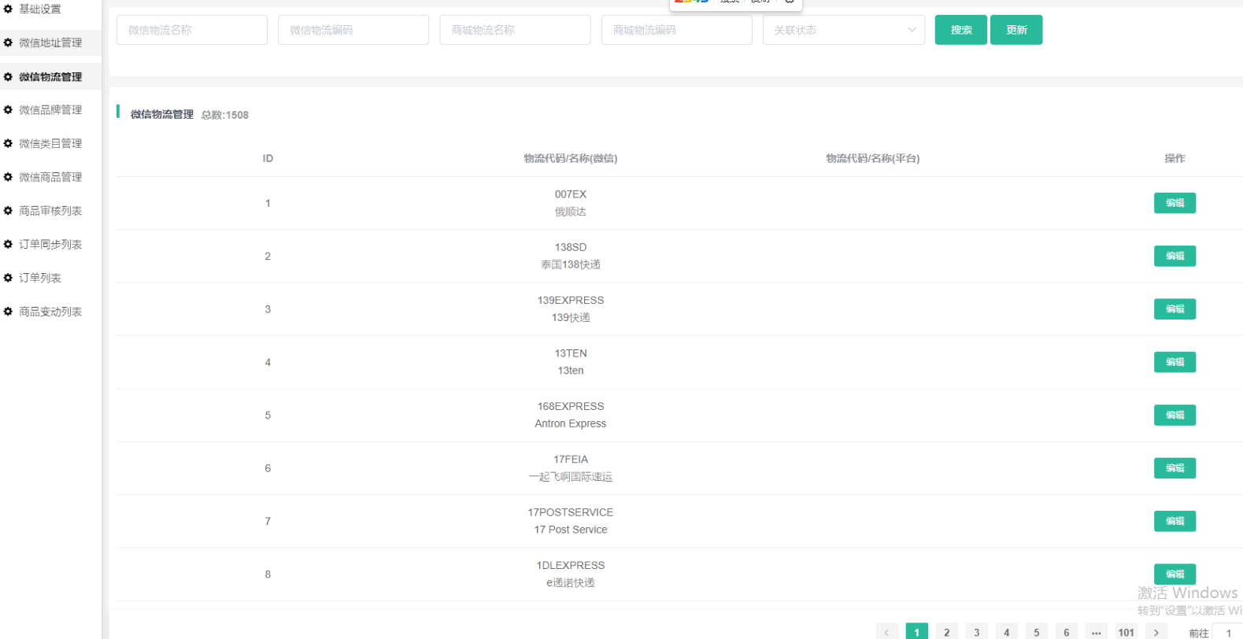Click the green 更新 button
The width and height of the screenshot is (1243, 639).
1015,30
